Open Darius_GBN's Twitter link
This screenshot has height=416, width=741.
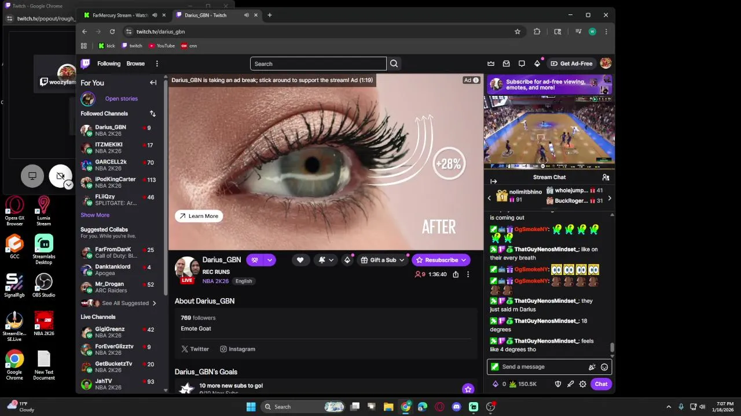pyautogui.click(x=195, y=349)
